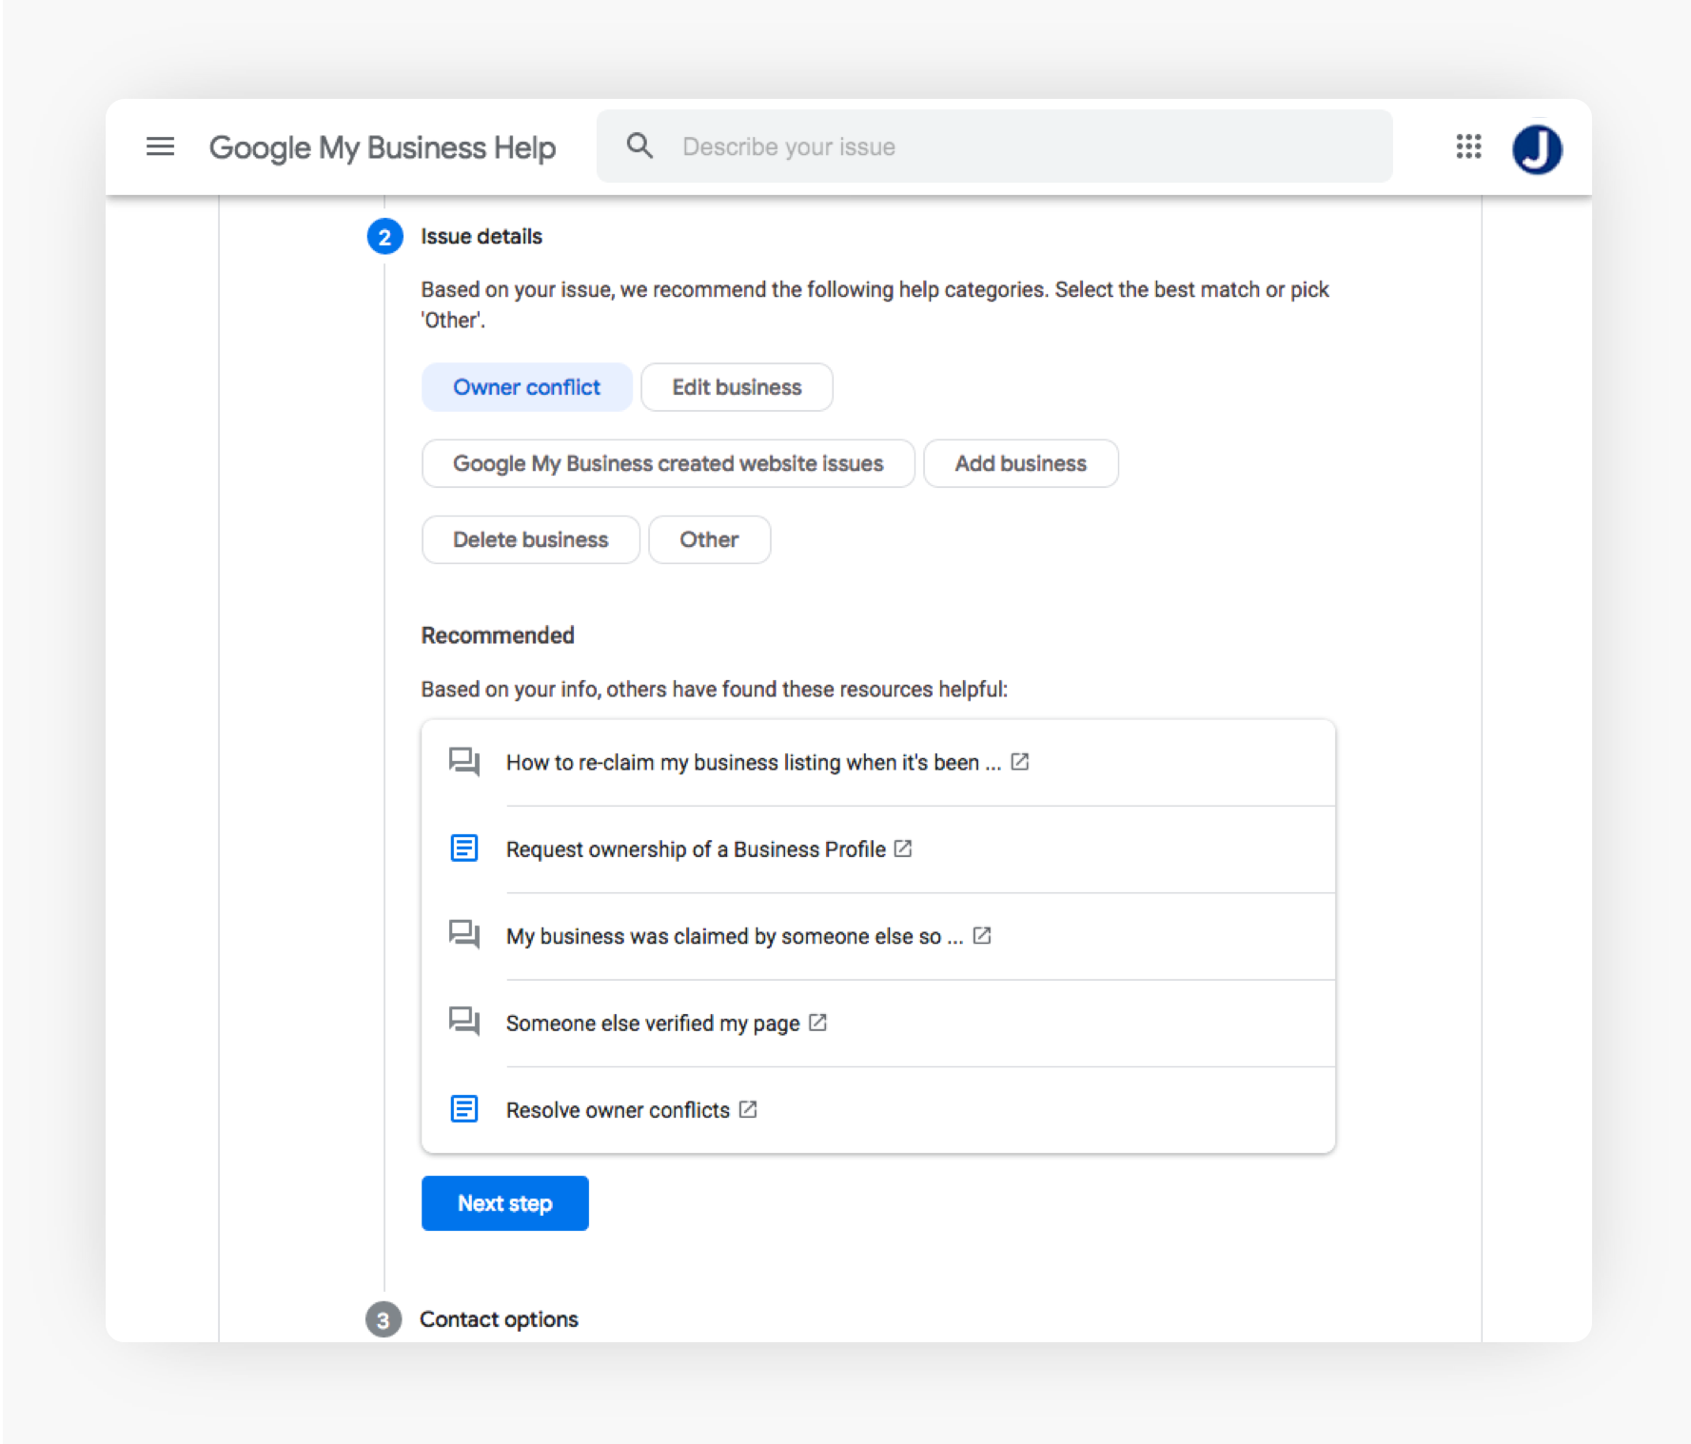The width and height of the screenshot is (1691, 1444).
Task: Click forum icon beside Someone else verified
Action: [463, 1022]
